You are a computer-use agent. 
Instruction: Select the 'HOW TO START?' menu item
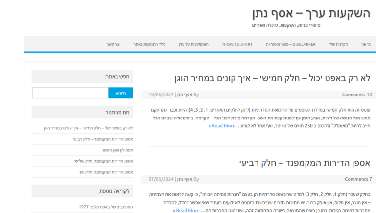coord(237,44)
